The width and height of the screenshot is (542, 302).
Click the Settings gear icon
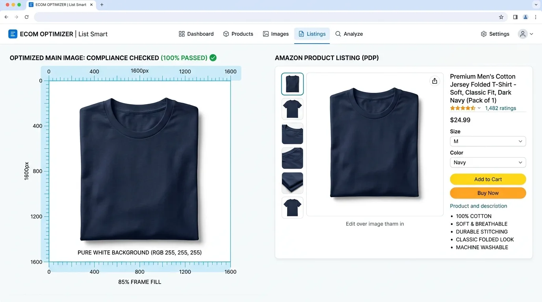pyautogui.click(x=484, y=34)
